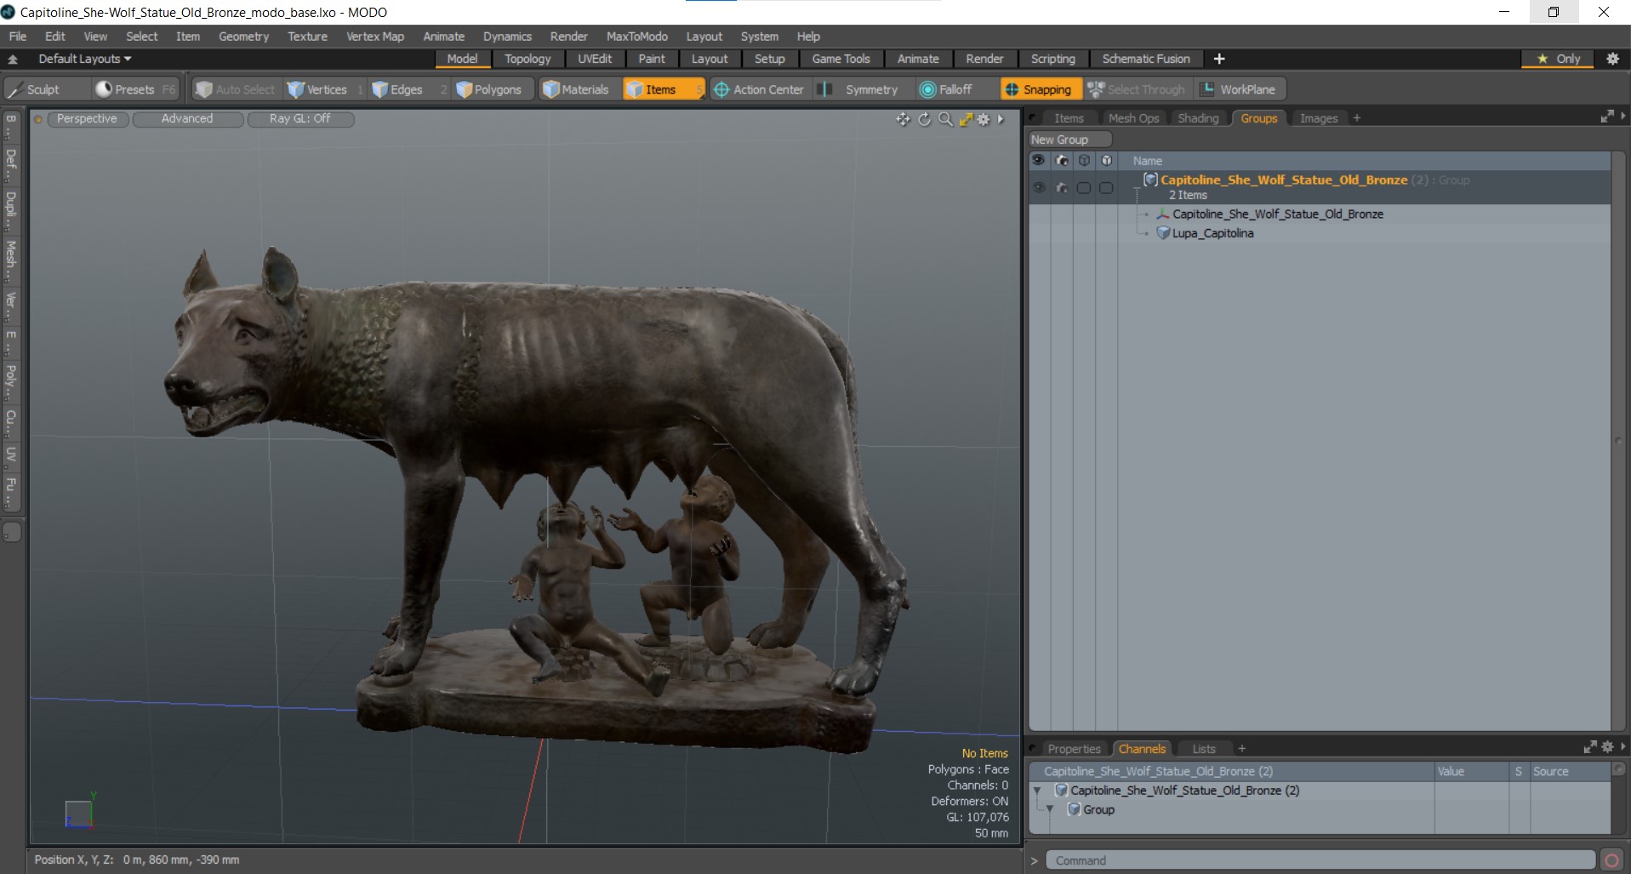Toggle Symmetry on
Screen dimensions: 1631x874
click(x=862, y=89)
